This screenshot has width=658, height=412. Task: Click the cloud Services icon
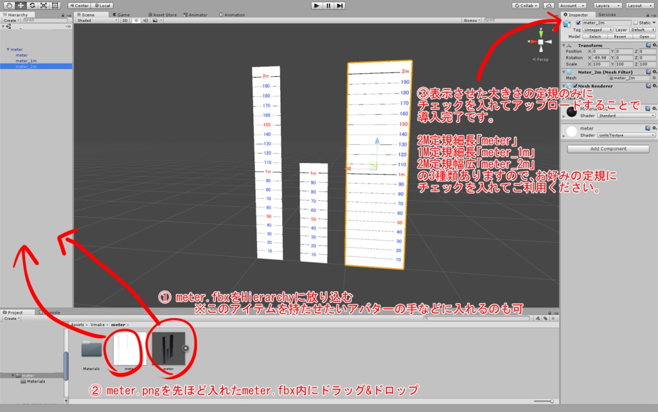[549, 5]
